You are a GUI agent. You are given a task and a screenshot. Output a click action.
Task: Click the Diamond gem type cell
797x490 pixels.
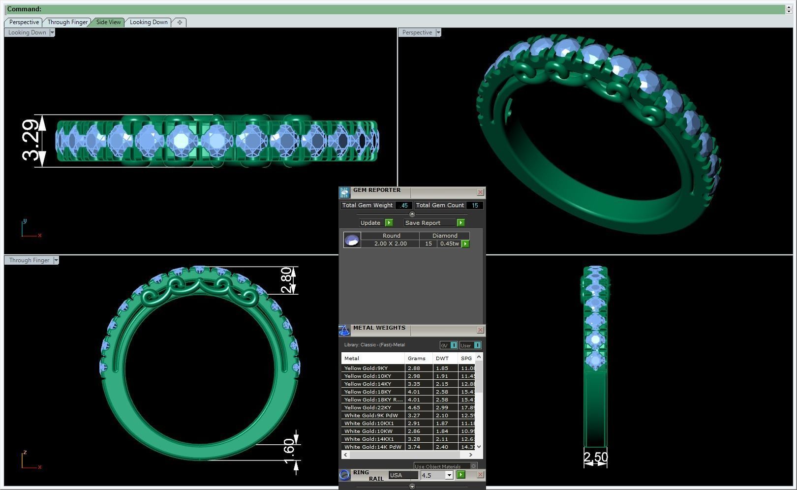point(445,236)
